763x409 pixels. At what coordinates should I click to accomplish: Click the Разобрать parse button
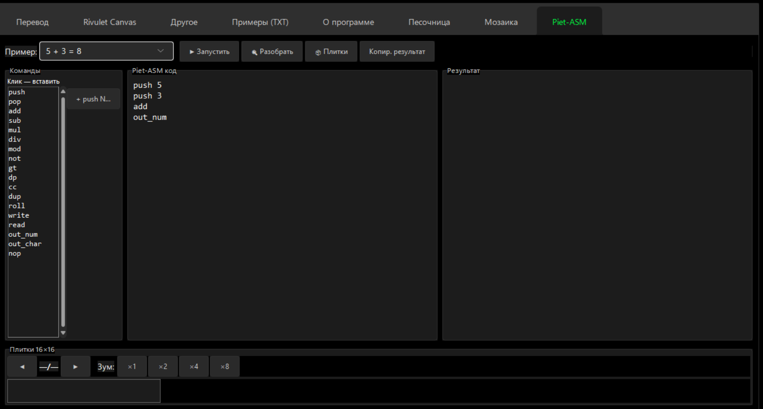click(272, 52)
